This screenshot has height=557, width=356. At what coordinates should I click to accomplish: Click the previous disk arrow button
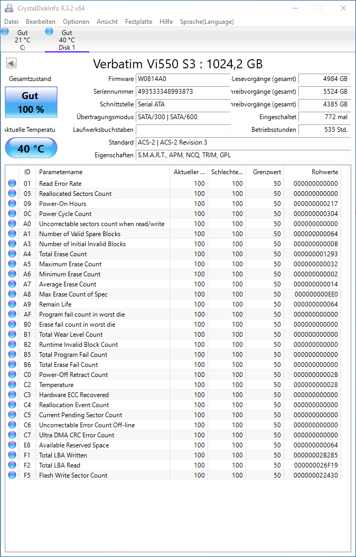pos(11,64)
